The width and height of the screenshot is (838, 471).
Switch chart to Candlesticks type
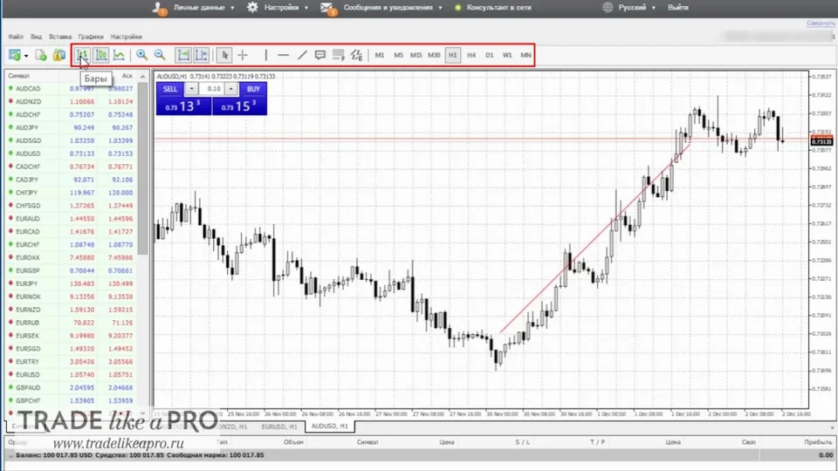[x=100, y=55]
